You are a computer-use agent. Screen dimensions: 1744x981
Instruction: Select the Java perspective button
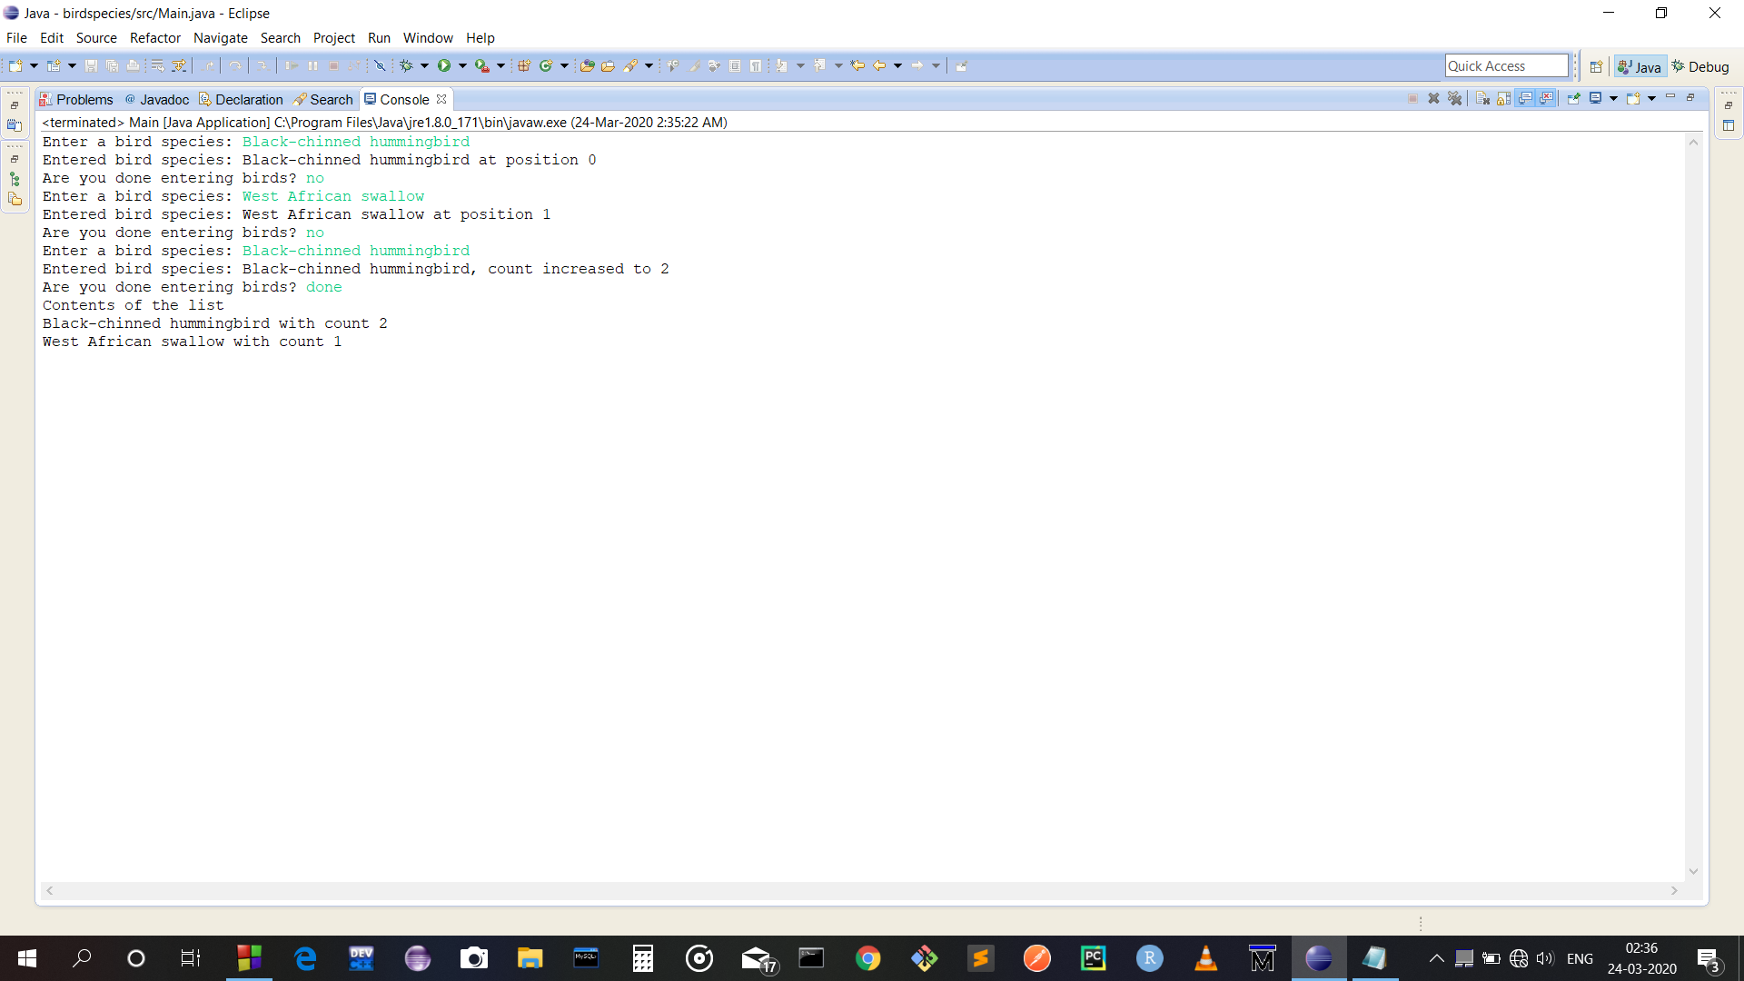click(x=1640, y=66)
